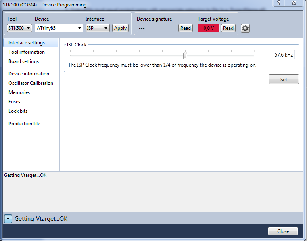Open the Tool dropdown showing STK500
The image size is (307, 241).
tap(19, 28)
